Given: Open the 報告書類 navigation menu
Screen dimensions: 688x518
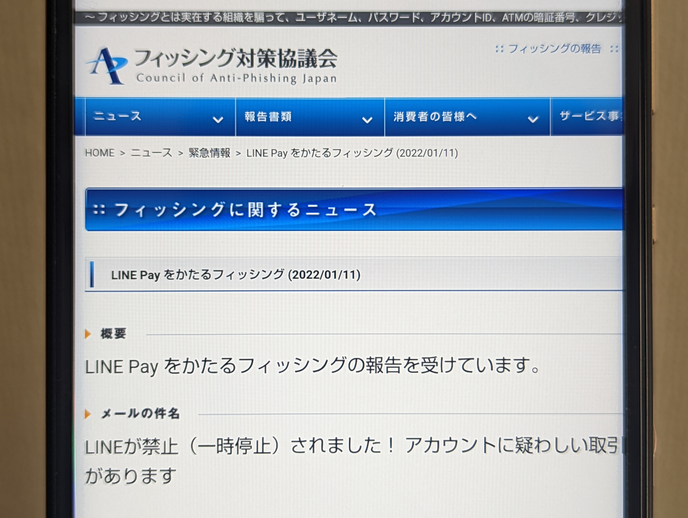Looking at the screenshot, I should point(268,117).
